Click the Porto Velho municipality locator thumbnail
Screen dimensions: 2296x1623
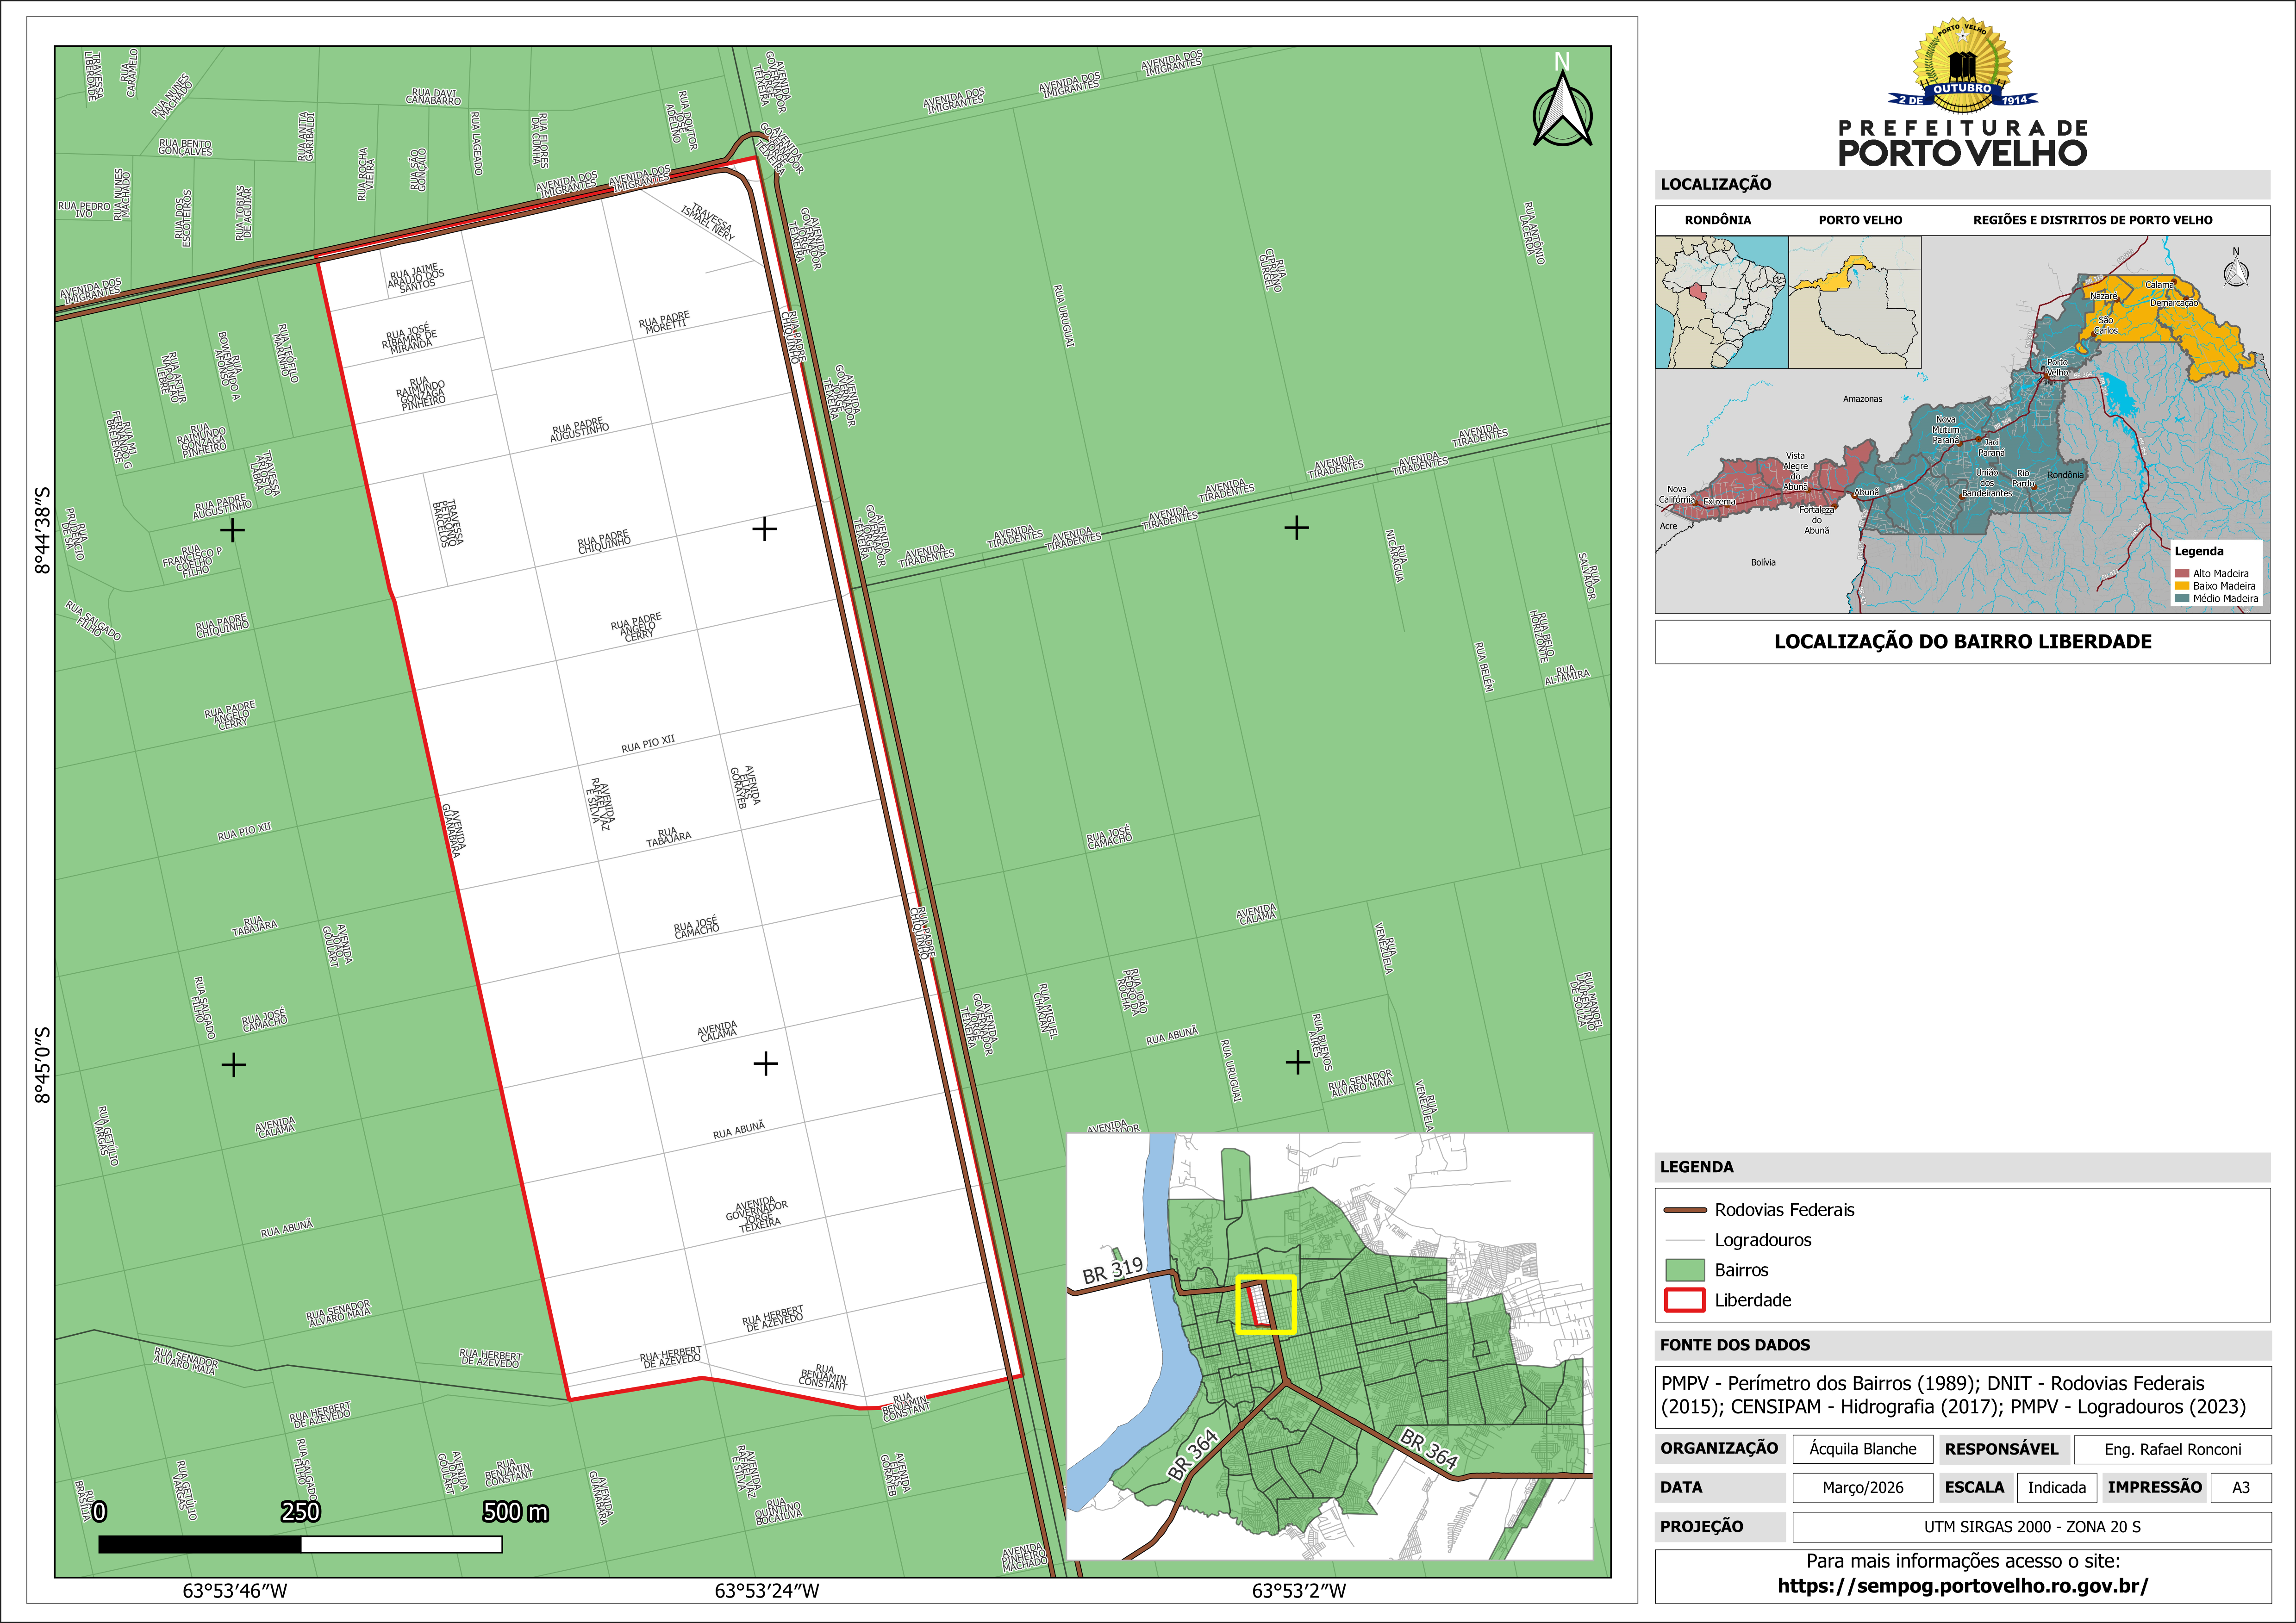[1854, 302]
